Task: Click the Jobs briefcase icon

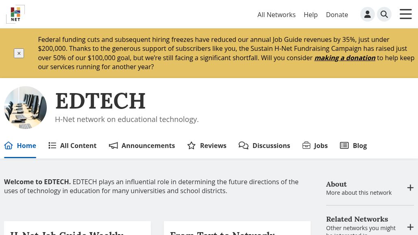Action: point(307,146)
